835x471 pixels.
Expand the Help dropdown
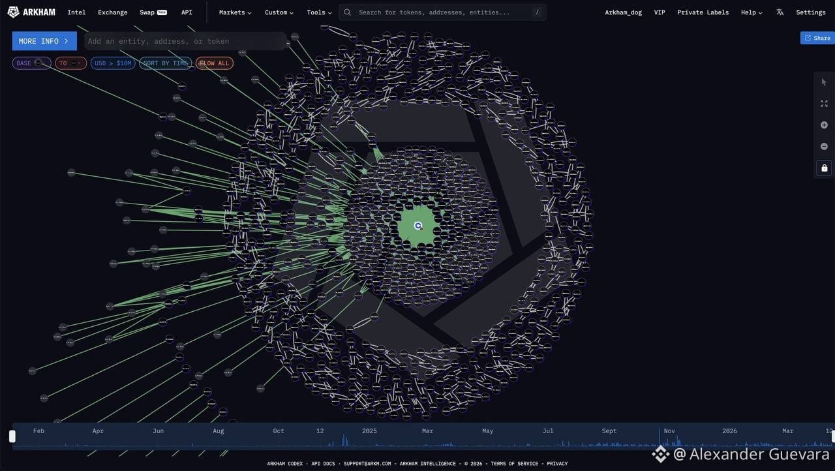(751, 12)
